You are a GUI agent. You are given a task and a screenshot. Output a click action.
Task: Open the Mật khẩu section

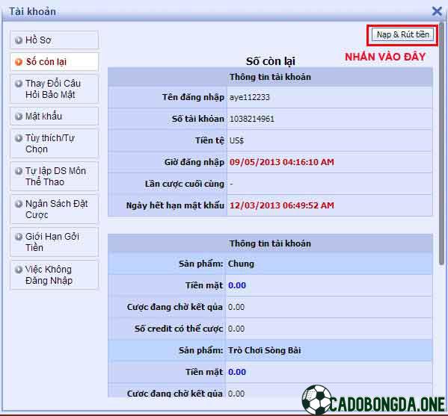(55, 116)
